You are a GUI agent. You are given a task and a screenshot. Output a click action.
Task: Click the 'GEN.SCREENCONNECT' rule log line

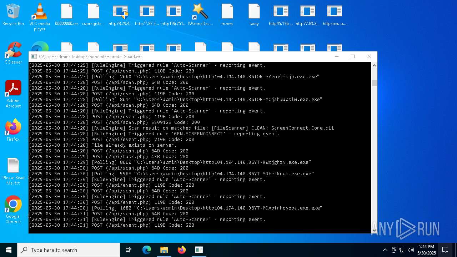click(154, 134)
